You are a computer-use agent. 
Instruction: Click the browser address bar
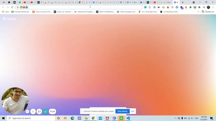[x=79, y=7]
